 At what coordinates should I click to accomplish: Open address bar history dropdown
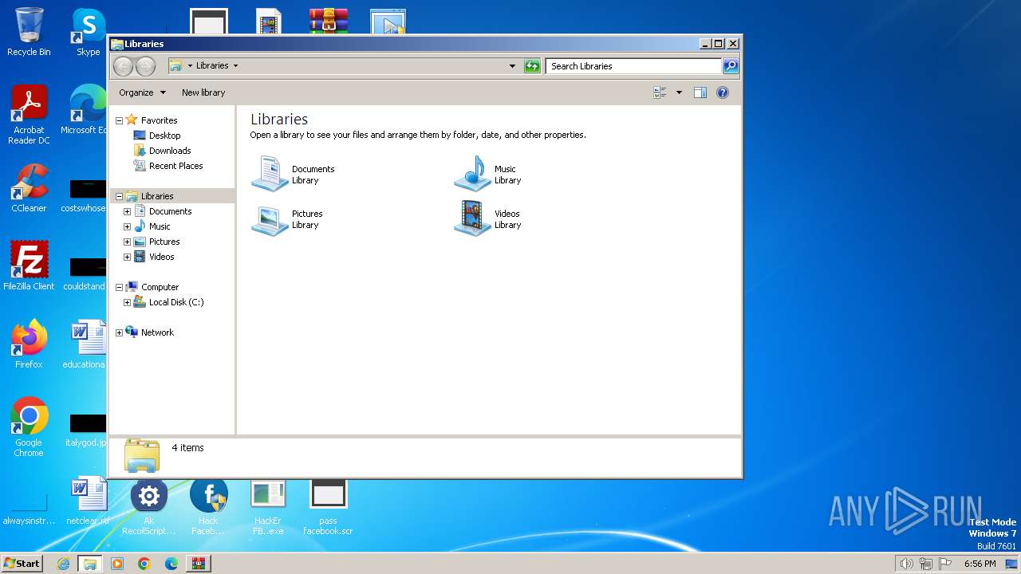click(x=512, y=66)
